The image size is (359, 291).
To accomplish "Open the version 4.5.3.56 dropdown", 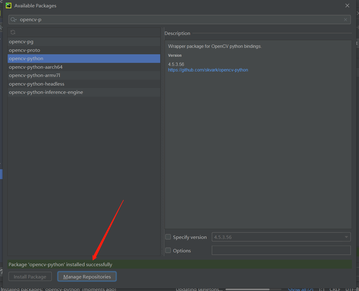I will pyautogui.click(x=281, y=237).
